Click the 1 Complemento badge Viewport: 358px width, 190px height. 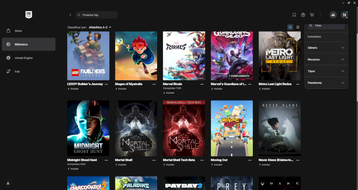pos(239,76)
